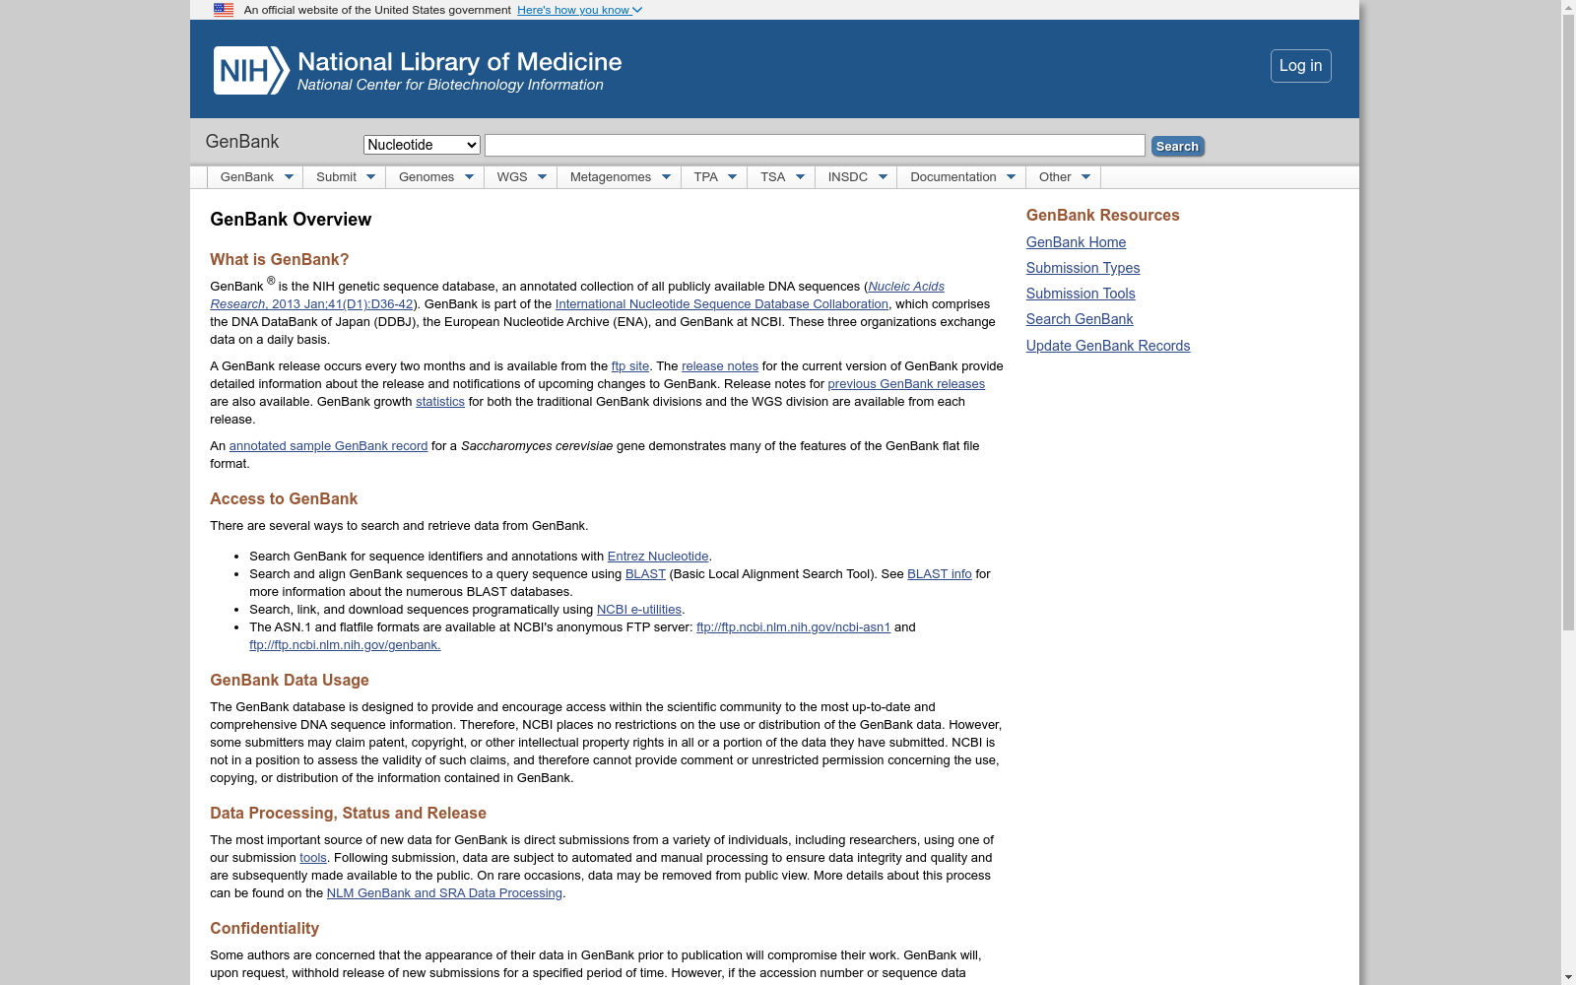
Task: Open the BLAST link
Action: tap(645, 574)
